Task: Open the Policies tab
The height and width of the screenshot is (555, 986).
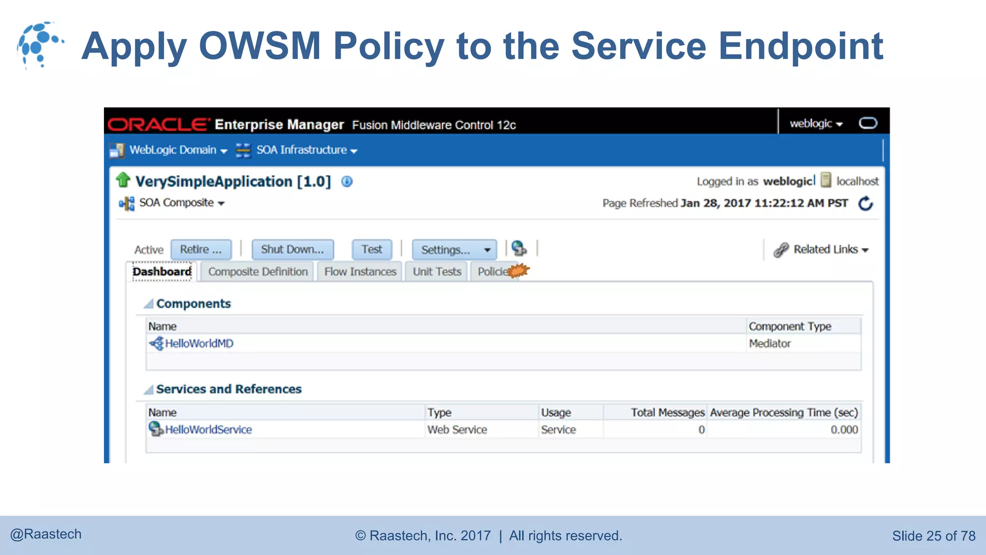Action: [494, 272]
